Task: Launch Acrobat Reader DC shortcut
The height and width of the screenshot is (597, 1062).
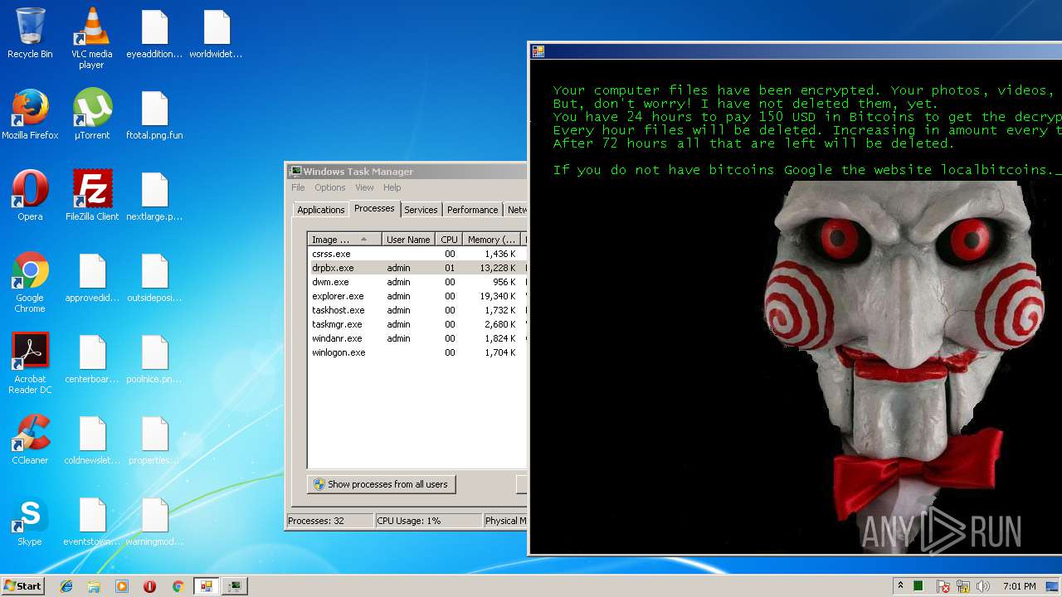Action: tap(30, 364)
